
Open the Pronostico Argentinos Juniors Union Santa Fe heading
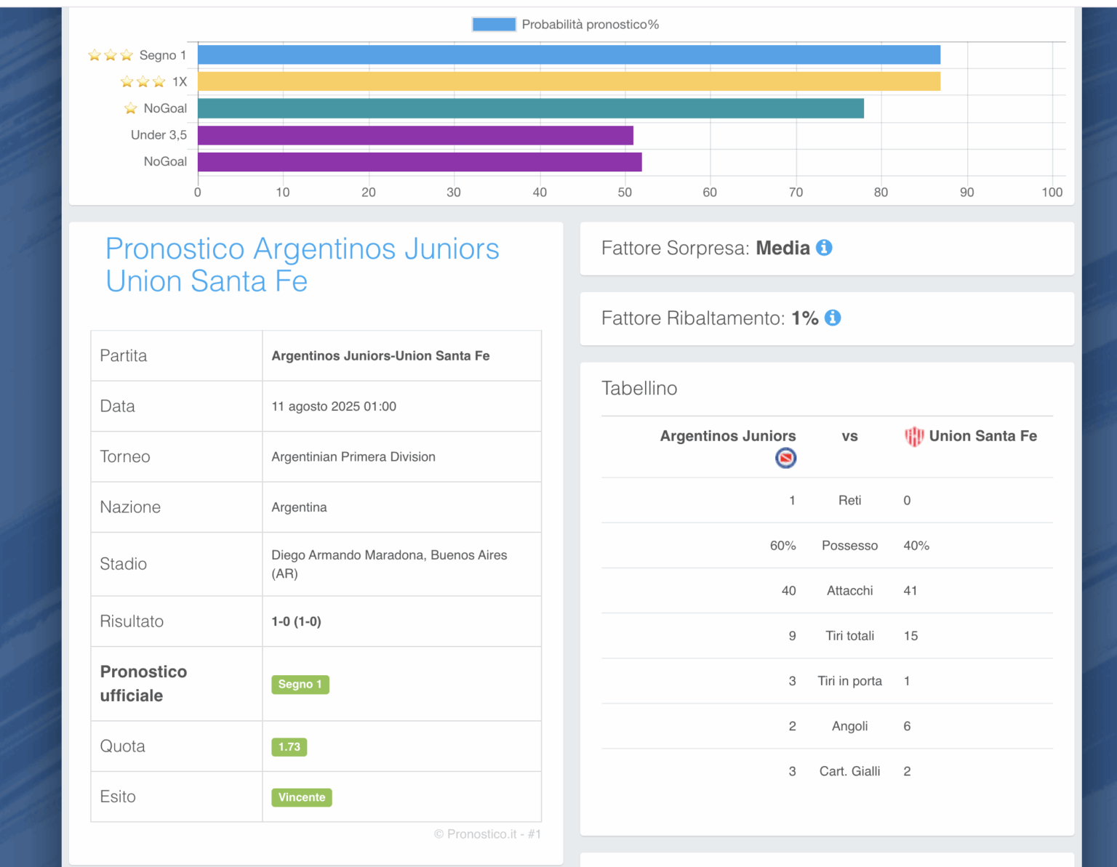click(302, 265)
